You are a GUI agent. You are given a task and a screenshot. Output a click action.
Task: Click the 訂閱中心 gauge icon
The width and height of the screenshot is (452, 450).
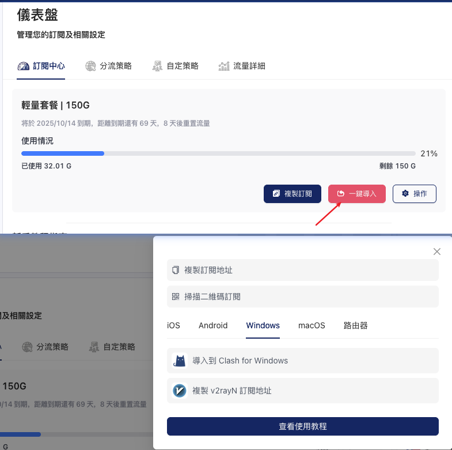tap(24, 66)
